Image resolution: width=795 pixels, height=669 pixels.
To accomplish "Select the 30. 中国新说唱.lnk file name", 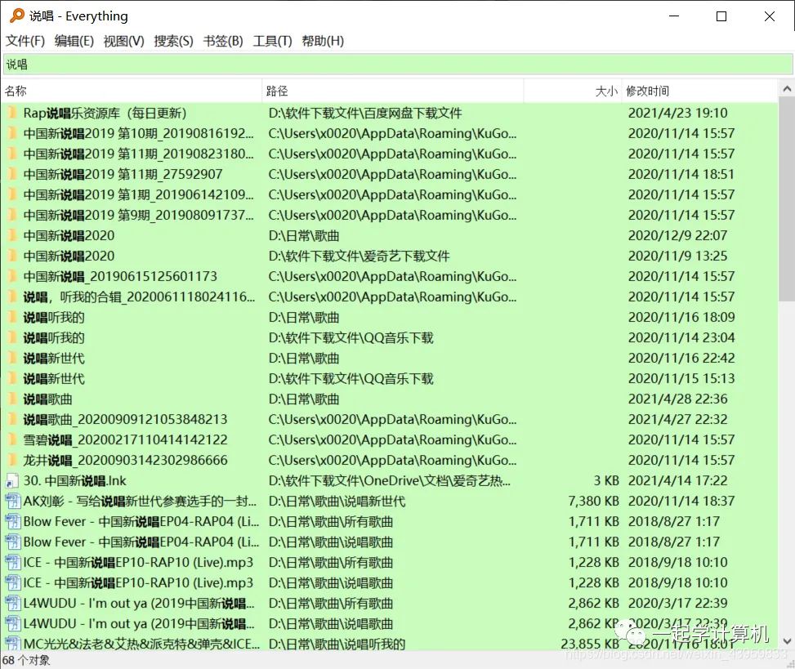I will (74, 480).
